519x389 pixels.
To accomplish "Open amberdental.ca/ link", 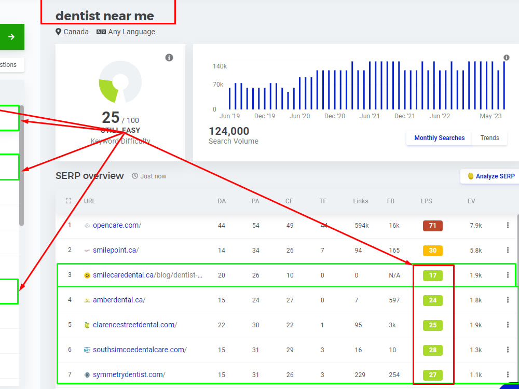I will [119, 300].
